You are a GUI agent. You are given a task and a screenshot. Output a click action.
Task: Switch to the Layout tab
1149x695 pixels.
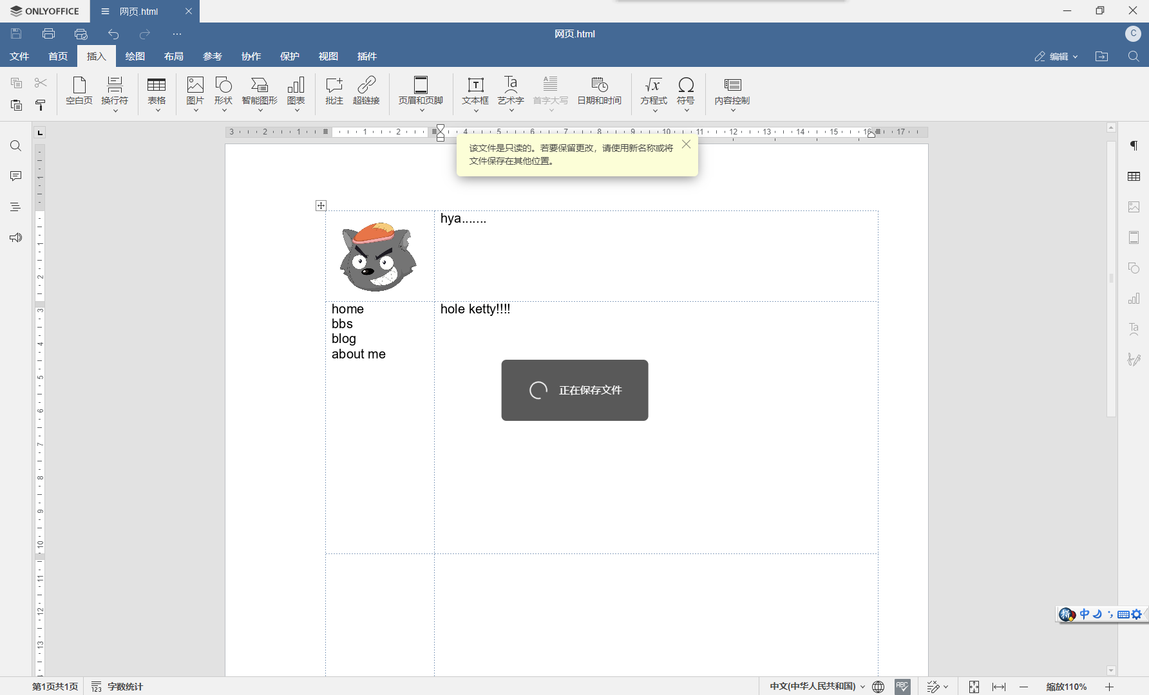174,57
